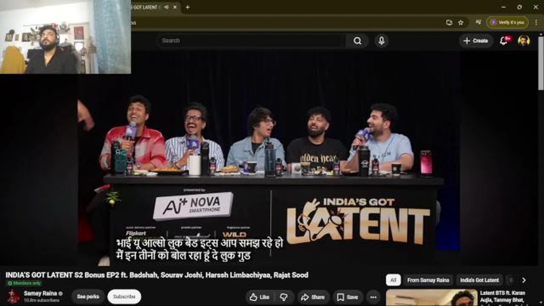Open Samay Raina channel avatar

[13, 296]
